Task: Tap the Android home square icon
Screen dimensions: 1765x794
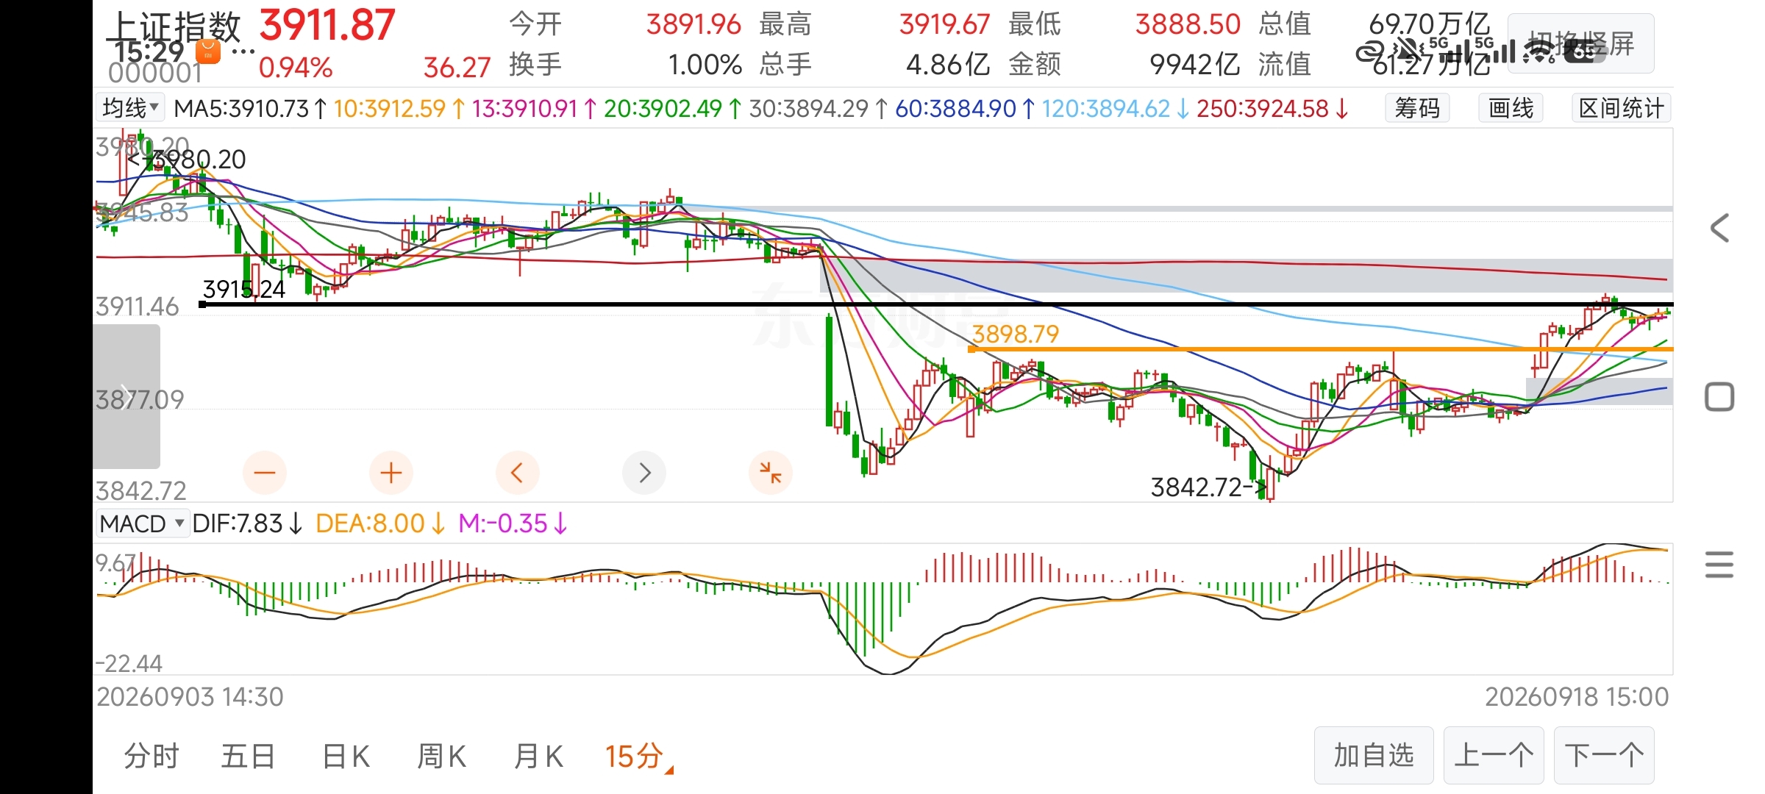Action: [x=1719, y=397]
